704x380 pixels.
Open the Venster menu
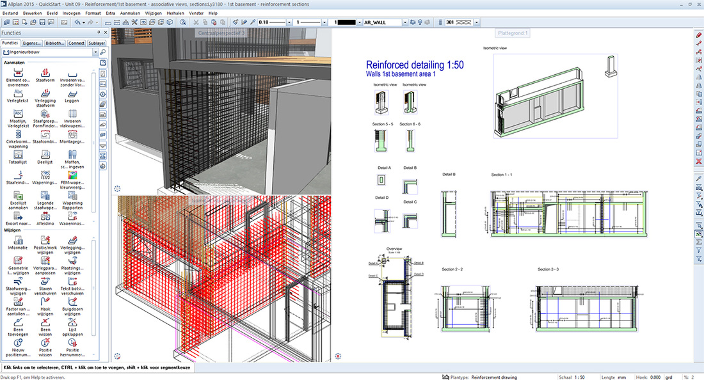[x=196, y=13]
